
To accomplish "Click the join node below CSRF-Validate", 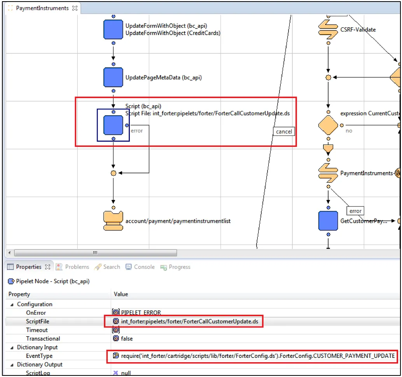I will (x=328, y=77).
